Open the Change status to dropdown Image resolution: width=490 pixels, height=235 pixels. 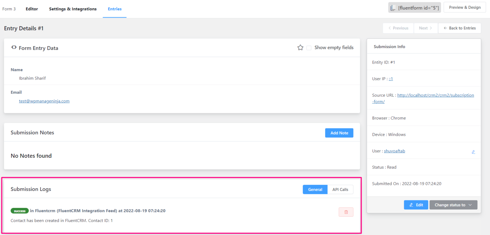tap(453, 205)
